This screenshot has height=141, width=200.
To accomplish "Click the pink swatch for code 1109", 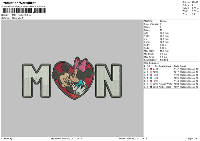I will [x=151, y=75].
